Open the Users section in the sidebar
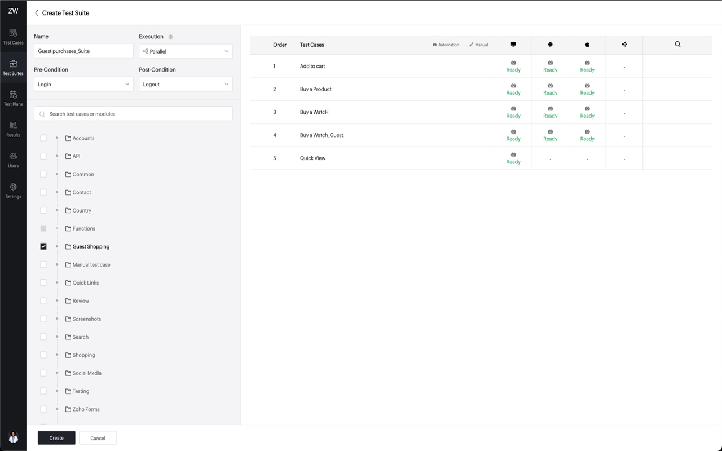 (13, 161)
